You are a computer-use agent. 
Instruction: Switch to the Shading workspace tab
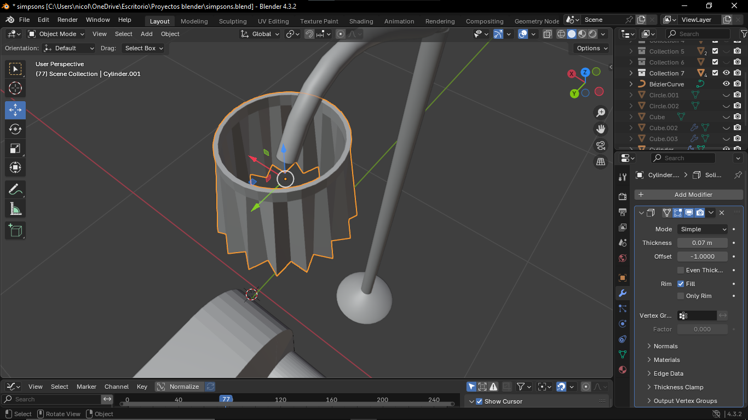pyautogui.click(x=361, y=21)
